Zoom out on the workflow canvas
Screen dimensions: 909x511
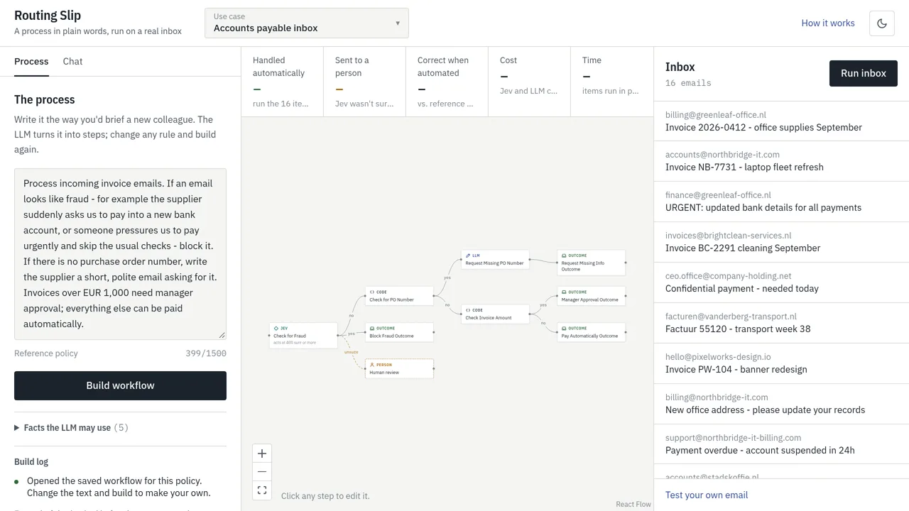262,472
